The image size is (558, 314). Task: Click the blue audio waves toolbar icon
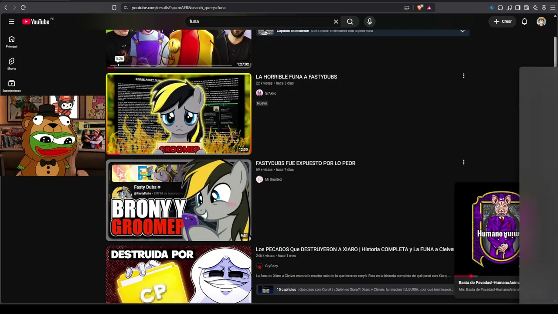point(492,7)
